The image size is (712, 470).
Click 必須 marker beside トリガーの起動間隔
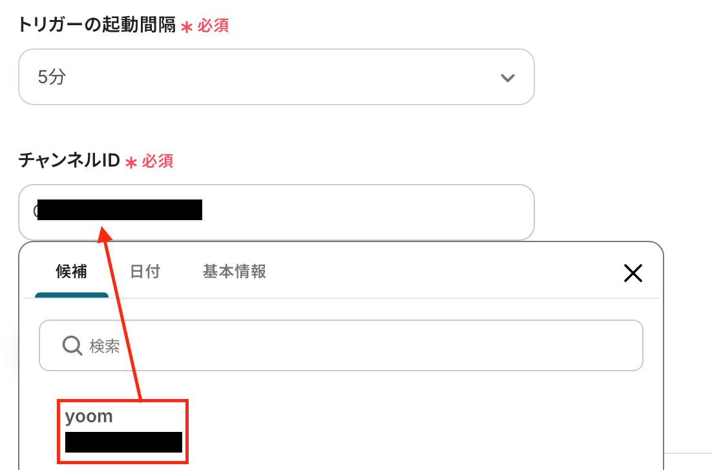coord(213,26)
